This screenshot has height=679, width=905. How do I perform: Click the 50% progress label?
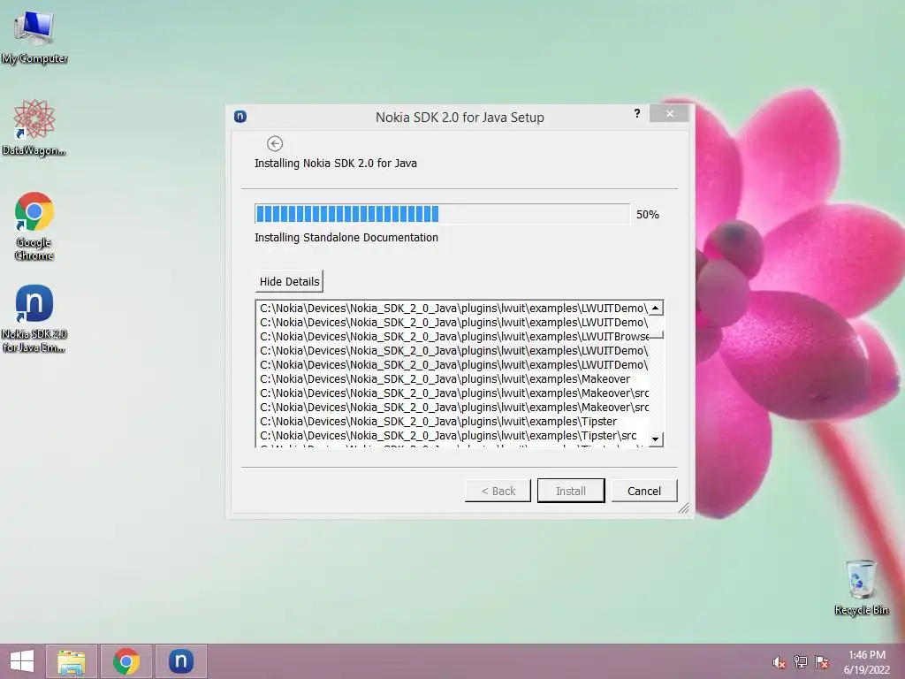(x=648, y=214)
